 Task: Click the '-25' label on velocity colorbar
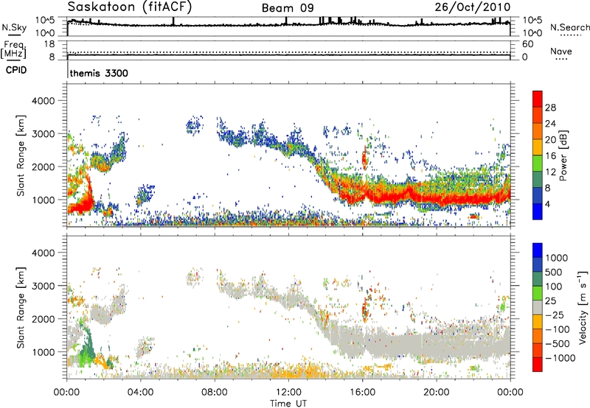(555, 314)
